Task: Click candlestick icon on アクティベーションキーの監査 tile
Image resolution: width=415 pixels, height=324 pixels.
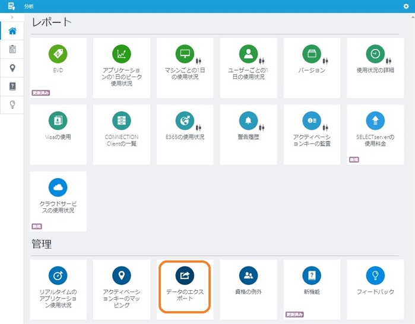Action: point(325,128)
